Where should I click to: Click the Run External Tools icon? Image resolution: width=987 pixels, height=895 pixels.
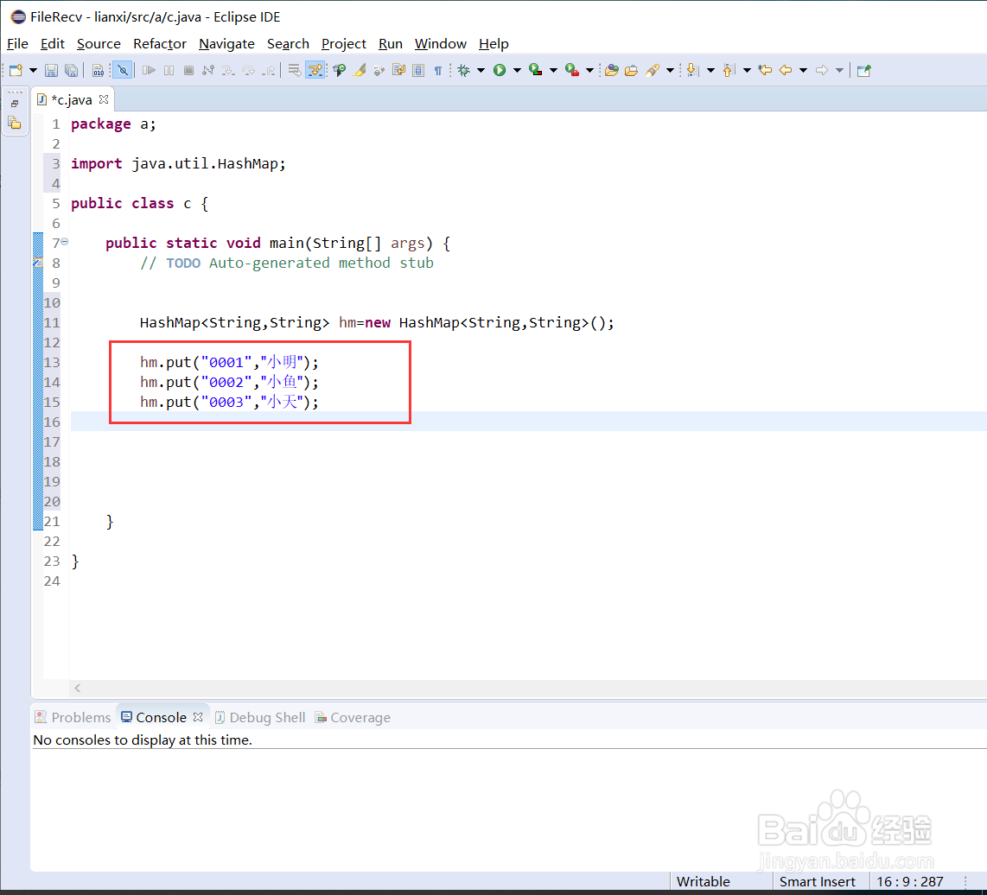572,71
